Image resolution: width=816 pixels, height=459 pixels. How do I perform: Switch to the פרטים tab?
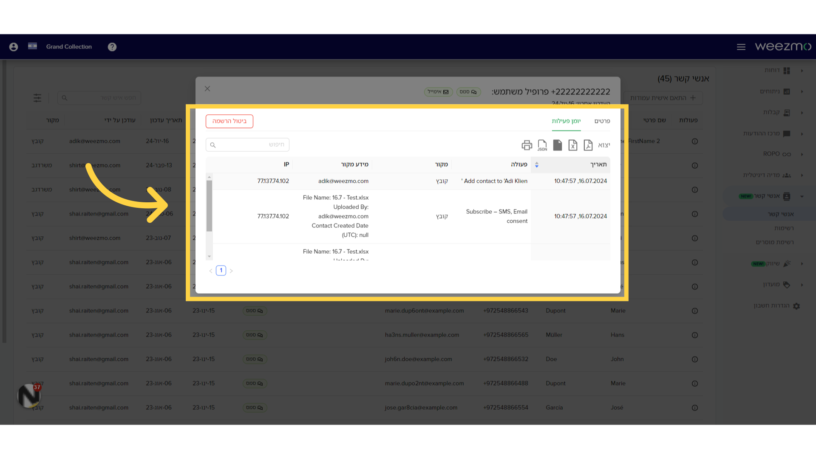(602, 121)
